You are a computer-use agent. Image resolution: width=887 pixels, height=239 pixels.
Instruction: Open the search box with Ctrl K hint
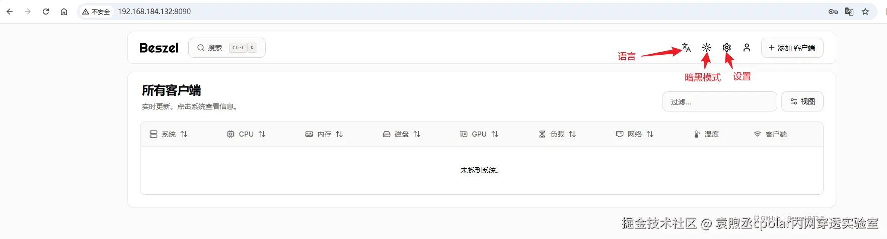coord(227,48)
